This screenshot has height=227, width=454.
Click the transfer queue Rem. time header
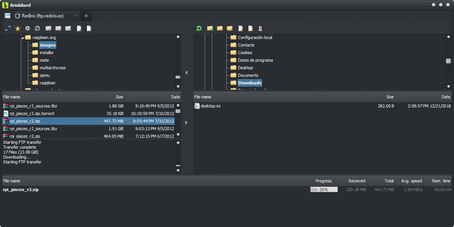(438, 181)
